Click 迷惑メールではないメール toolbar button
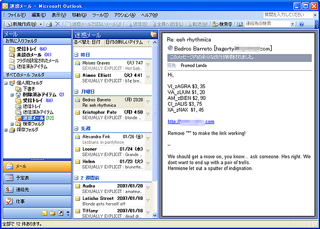320x229 pixels. click(94, 24)
